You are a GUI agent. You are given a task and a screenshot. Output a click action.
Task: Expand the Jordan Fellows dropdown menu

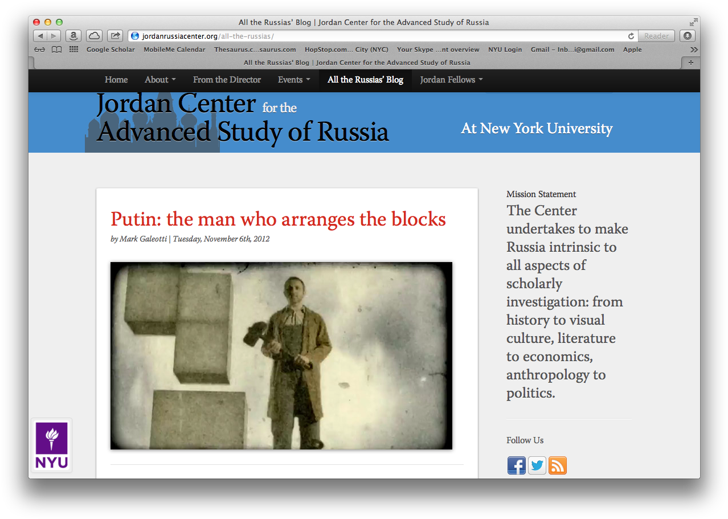point(451,80)
